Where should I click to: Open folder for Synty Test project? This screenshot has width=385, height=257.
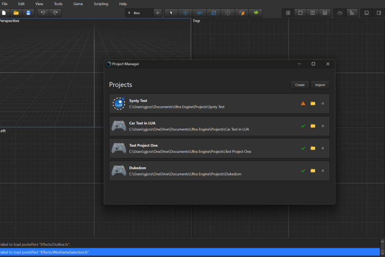click(313, 104)
